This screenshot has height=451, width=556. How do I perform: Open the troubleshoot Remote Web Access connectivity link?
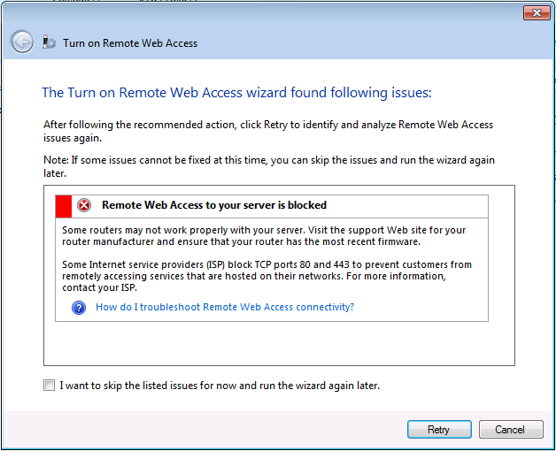click(225, 308)
